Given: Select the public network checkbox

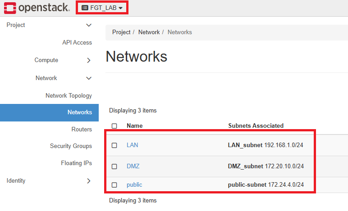Looking at the screenshot, I should [x=114, y=185].
